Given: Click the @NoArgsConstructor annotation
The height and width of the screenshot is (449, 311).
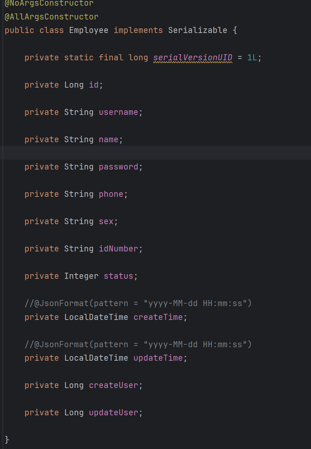Looking at the screenshot, I should (x=49, y=4).
